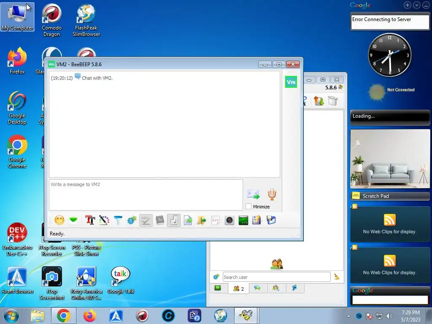Screen dimensions: 432x324
Task: Open chat settings blue gears icon in toolbar
Action: point(132,220)
